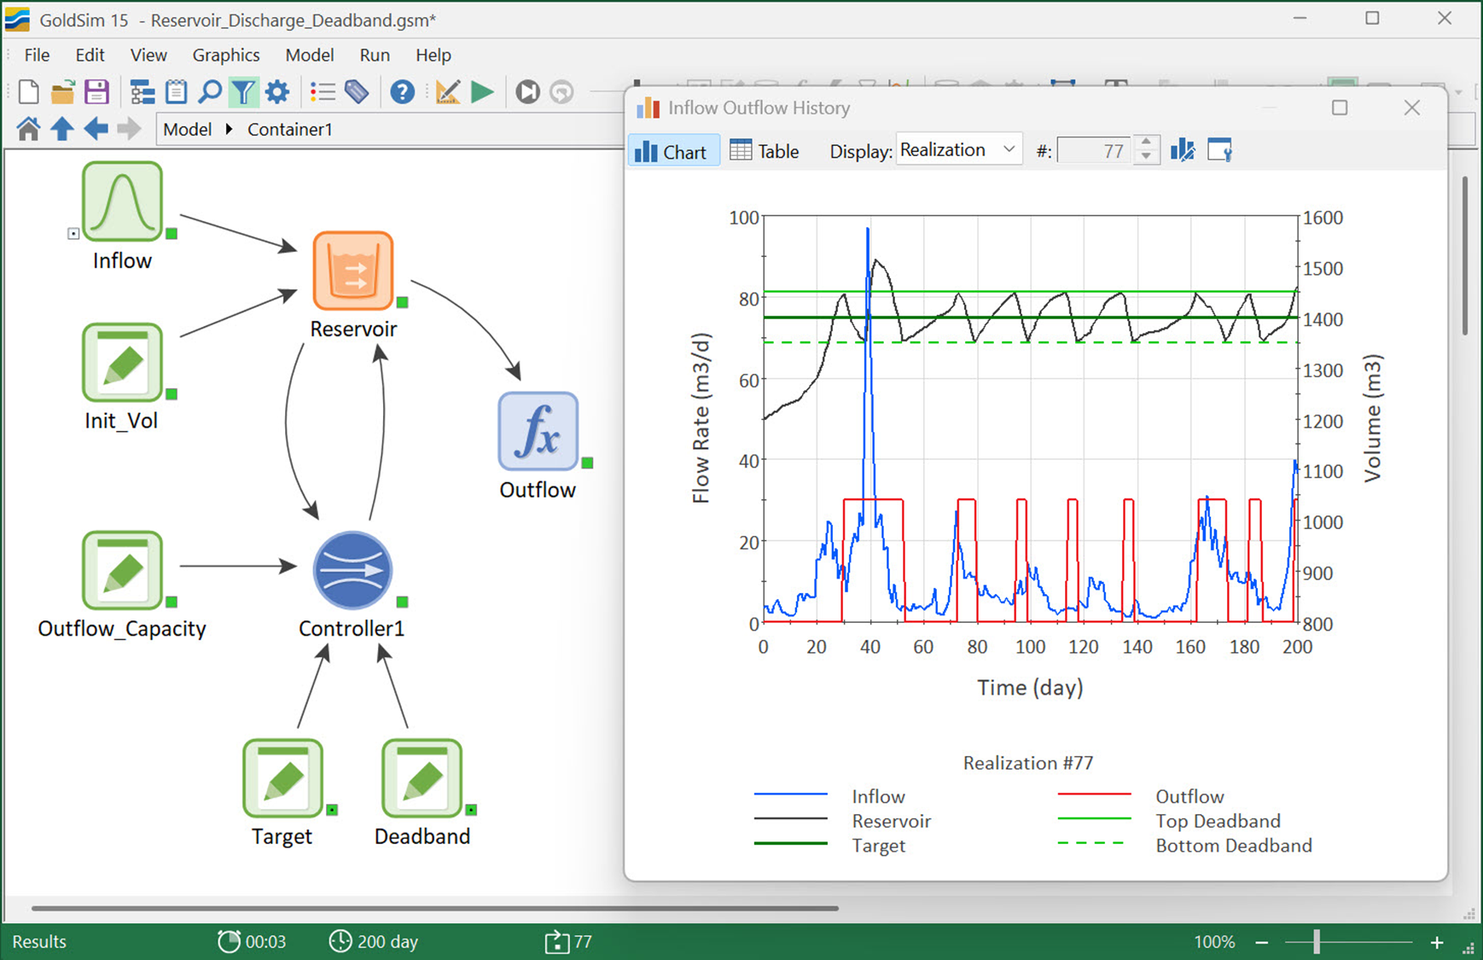Go up one container level
Viewport: 1483px width, 960px height.
click(61, 129)
